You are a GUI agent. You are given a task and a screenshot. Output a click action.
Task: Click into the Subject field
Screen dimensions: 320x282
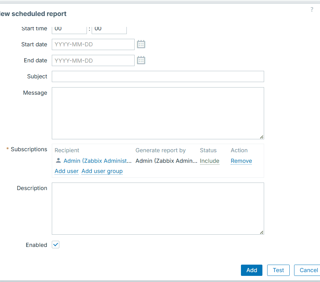point(158,76)
